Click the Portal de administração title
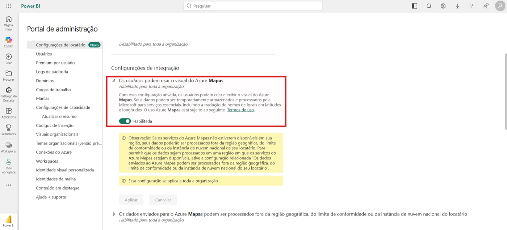 pos(62,29)
